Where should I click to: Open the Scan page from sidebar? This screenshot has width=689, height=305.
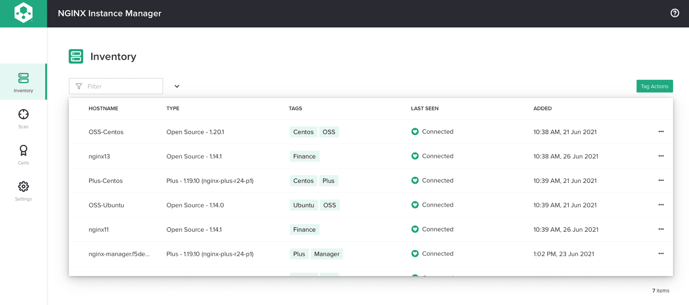click(x=23, y=119)
